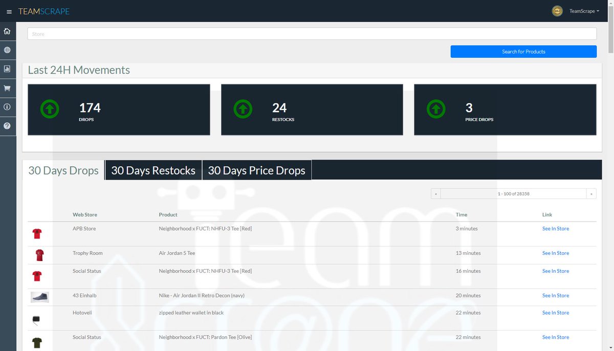The height and width of the screenshot is (351, 614).
Task: Click the red tee thumbnail in the APB Store row
Action: pyautogui.click(x=37, y=234)
